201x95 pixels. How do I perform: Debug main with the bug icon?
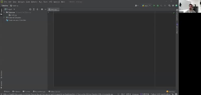tap(158, 6)
